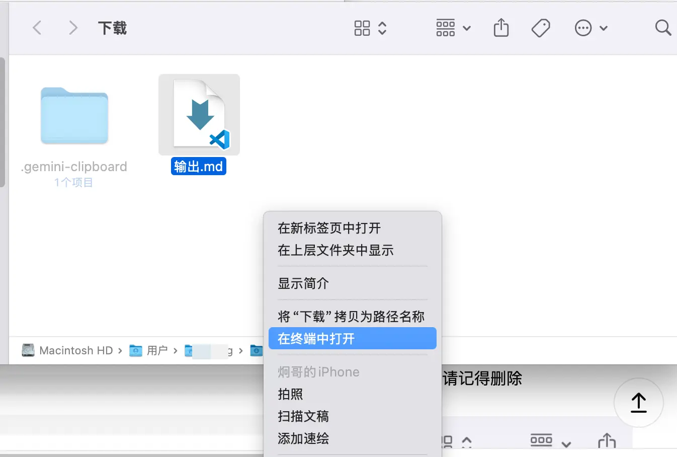Choose 在新标签页中打开 from context menu
677x457 pixels.
click(x=329, y=228)
